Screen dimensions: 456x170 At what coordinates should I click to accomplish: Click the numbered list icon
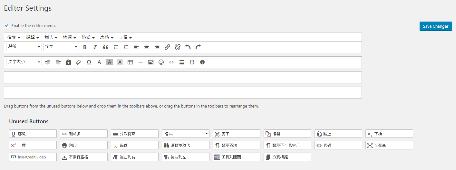(x=126, y=47)
